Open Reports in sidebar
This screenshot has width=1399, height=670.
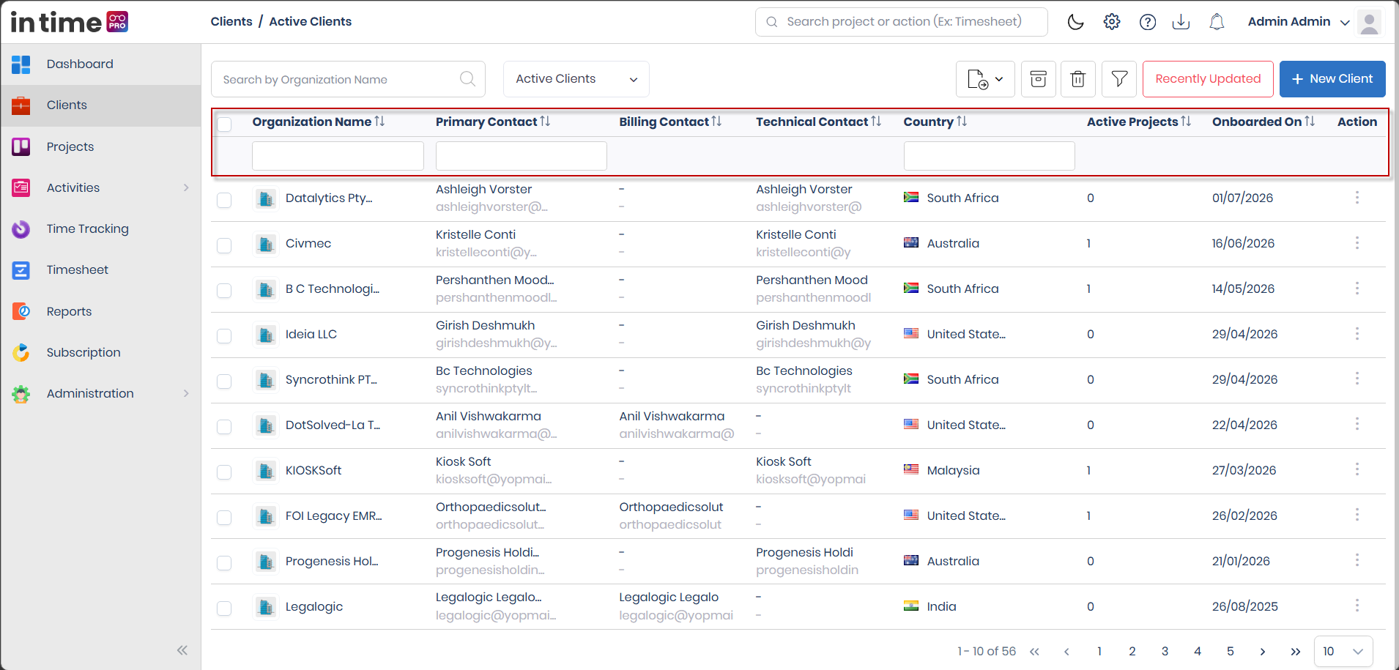coord(100,311)
